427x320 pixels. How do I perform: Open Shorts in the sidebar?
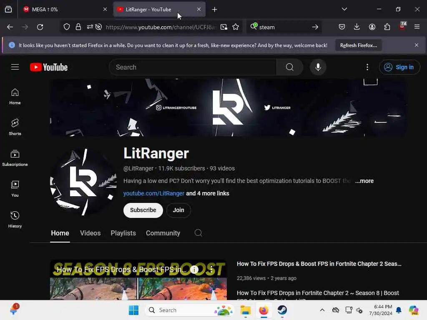click(15, 127)
